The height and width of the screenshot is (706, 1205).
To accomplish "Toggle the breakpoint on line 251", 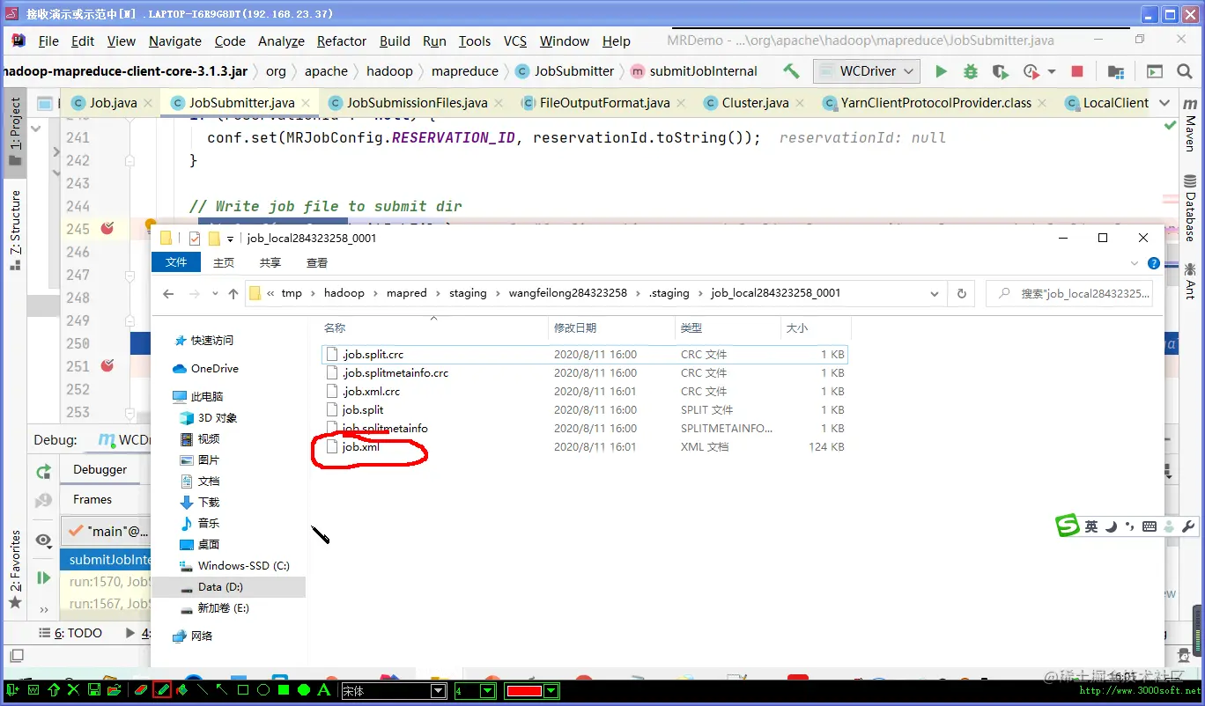I will click(x=107, y=366).
